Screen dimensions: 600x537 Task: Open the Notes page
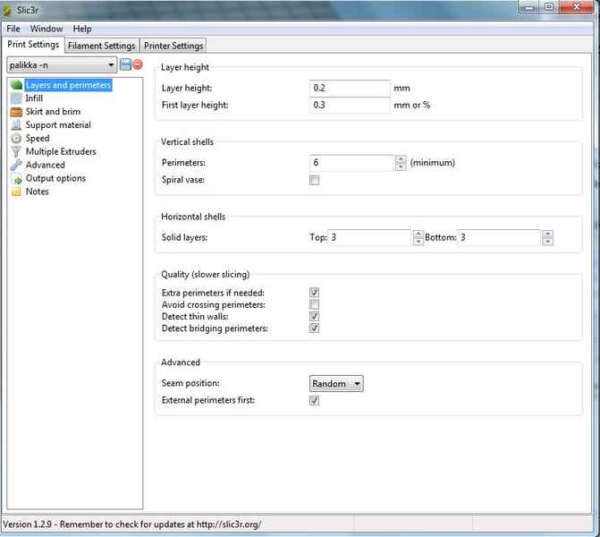click(x=38, y=192)
